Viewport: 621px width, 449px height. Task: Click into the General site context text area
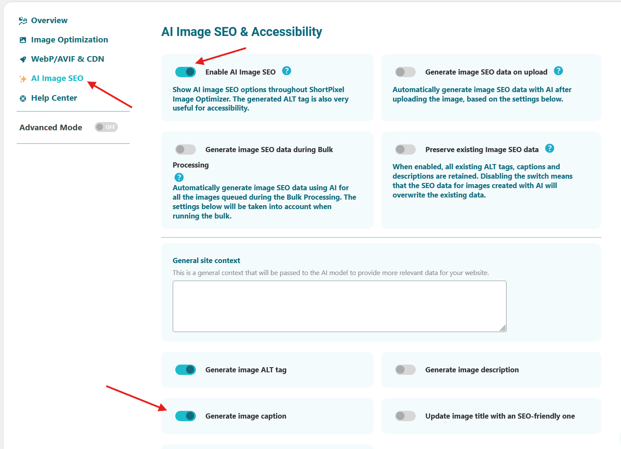click(339, 306)
